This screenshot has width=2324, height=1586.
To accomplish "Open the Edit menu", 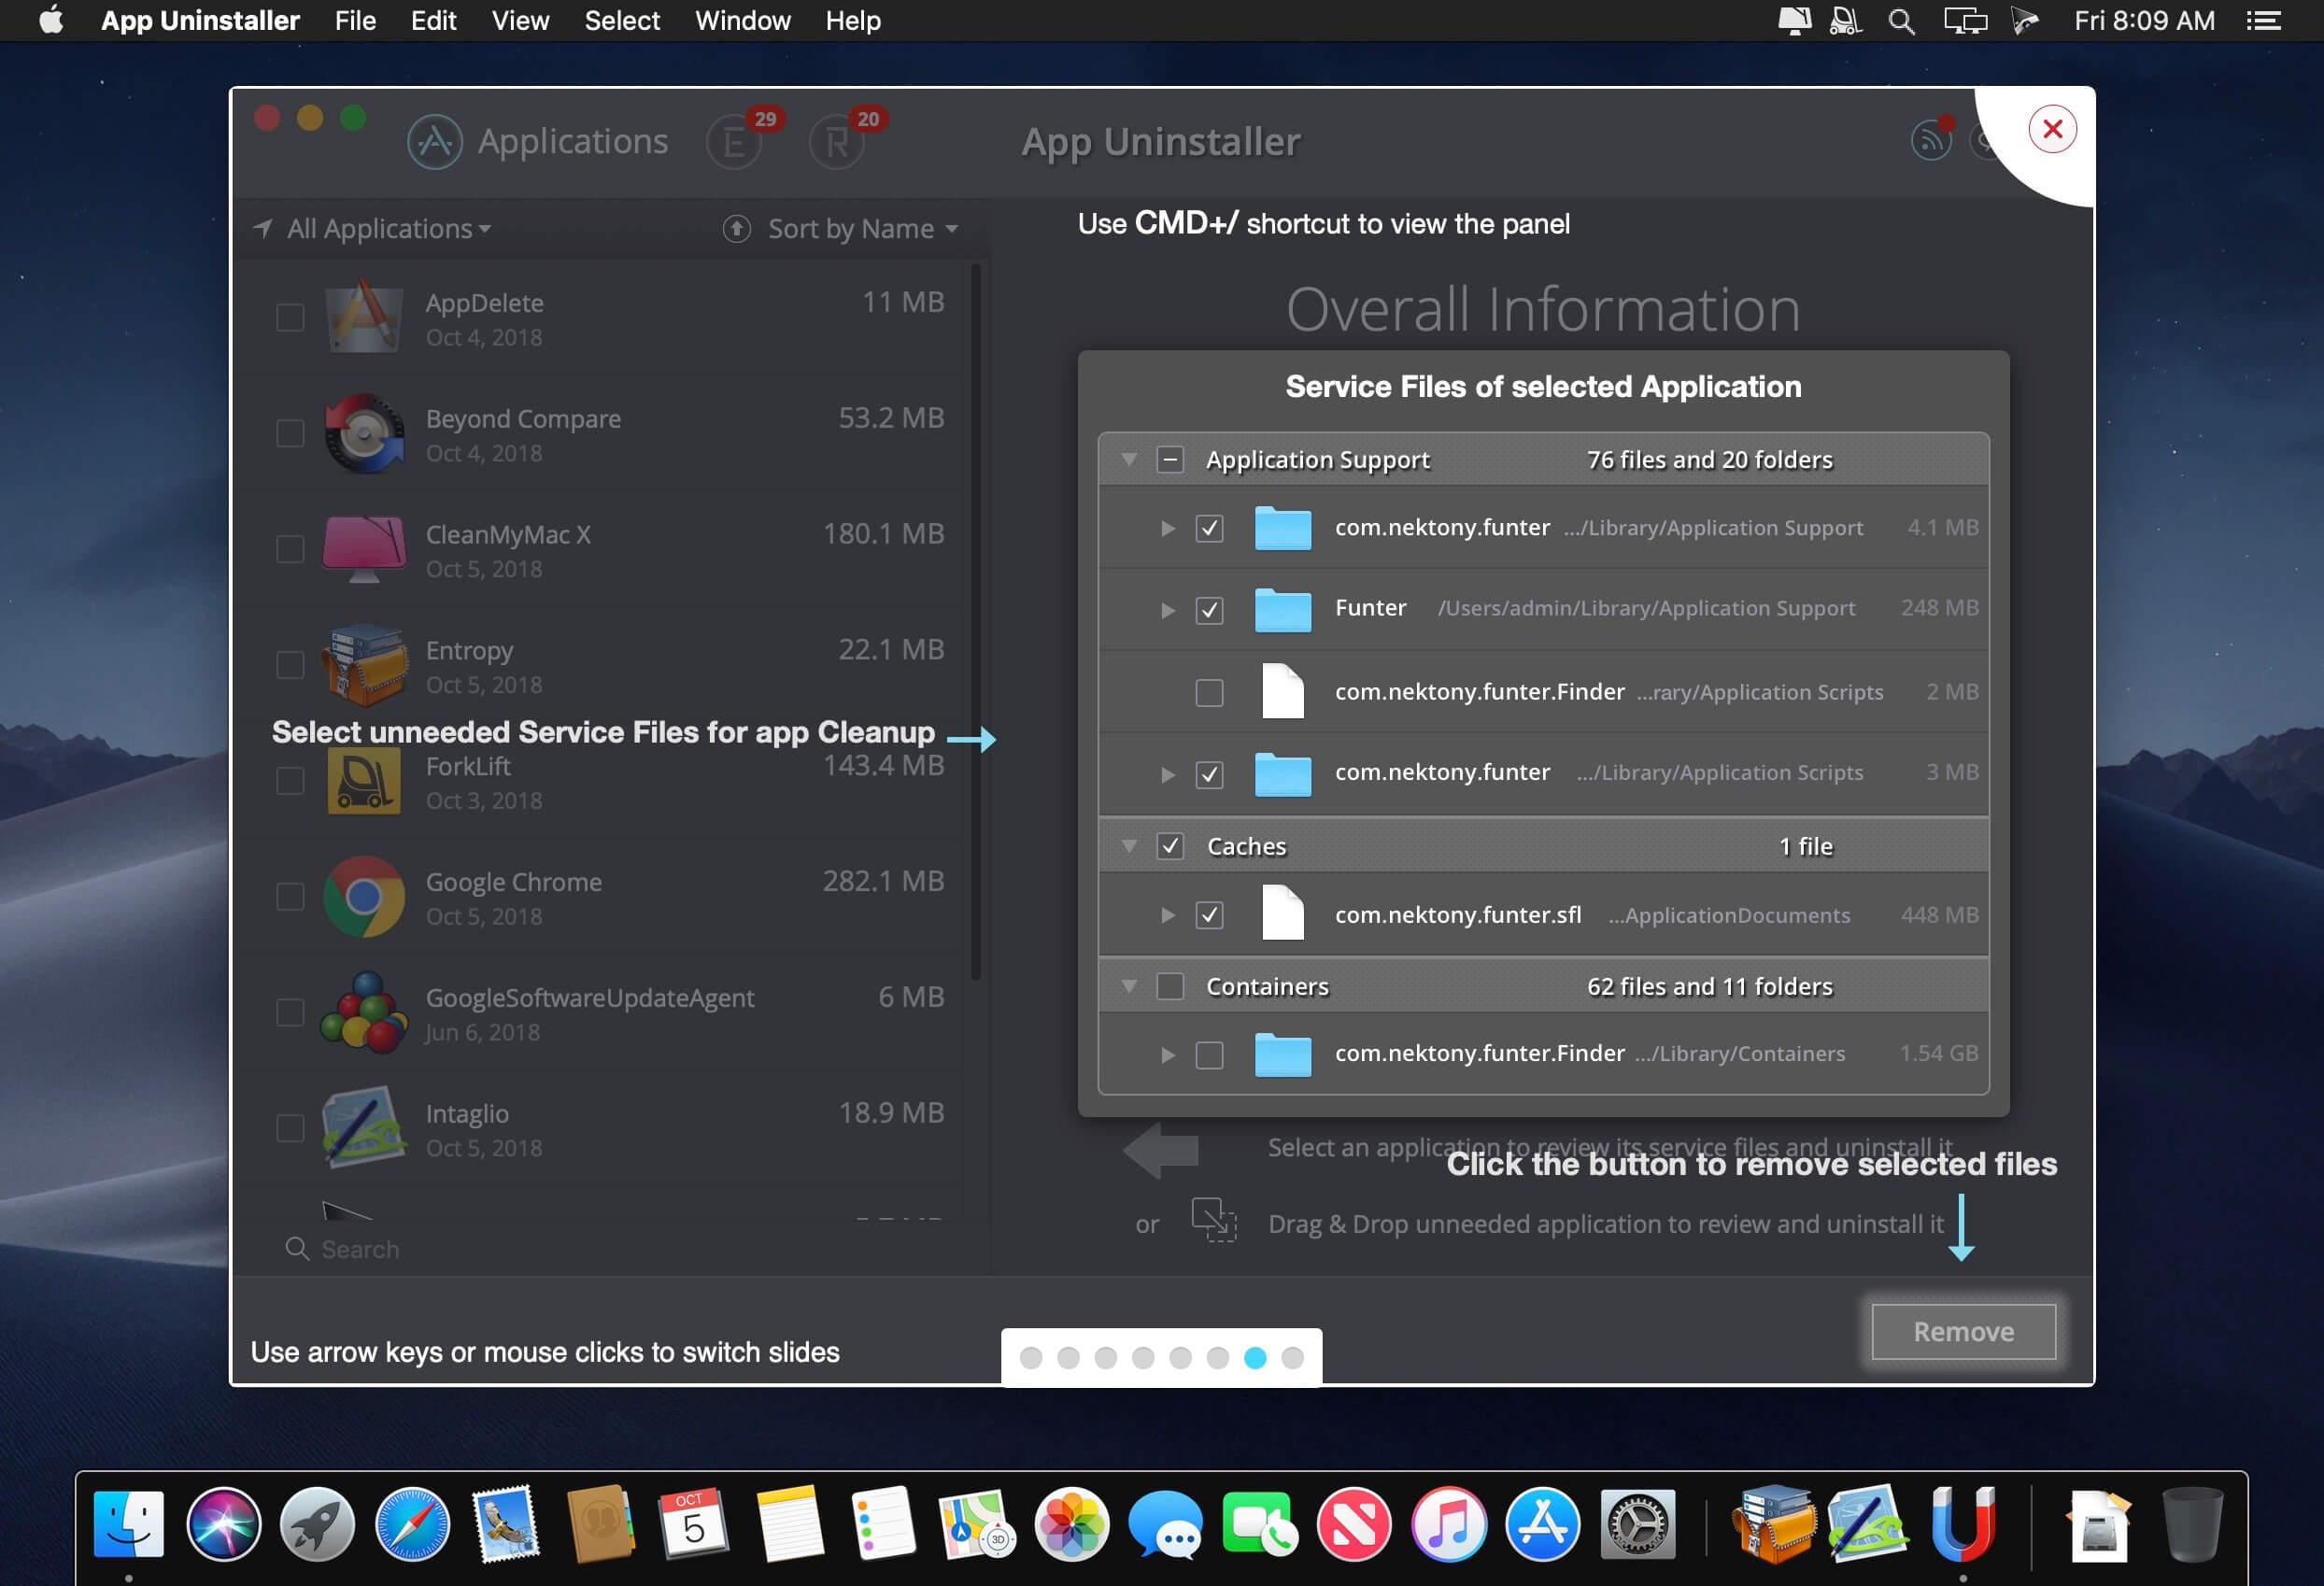I will (433, 21).
